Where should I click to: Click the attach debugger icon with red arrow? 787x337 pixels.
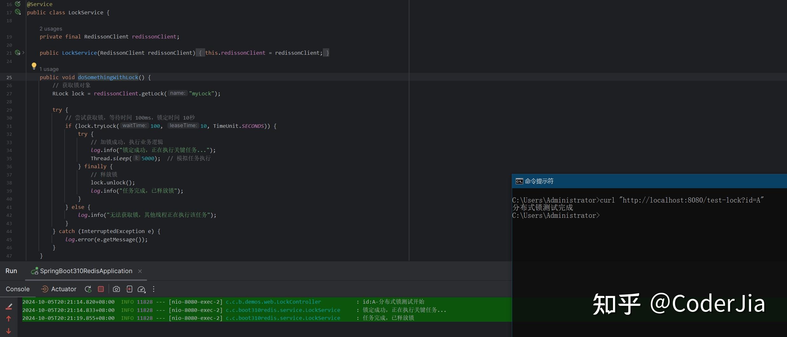[x=129, y=289]
